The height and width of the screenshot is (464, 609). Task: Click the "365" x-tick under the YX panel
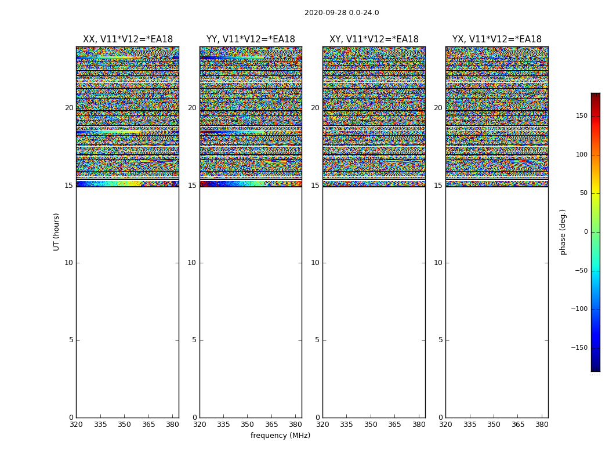click(x=518, y=425)
